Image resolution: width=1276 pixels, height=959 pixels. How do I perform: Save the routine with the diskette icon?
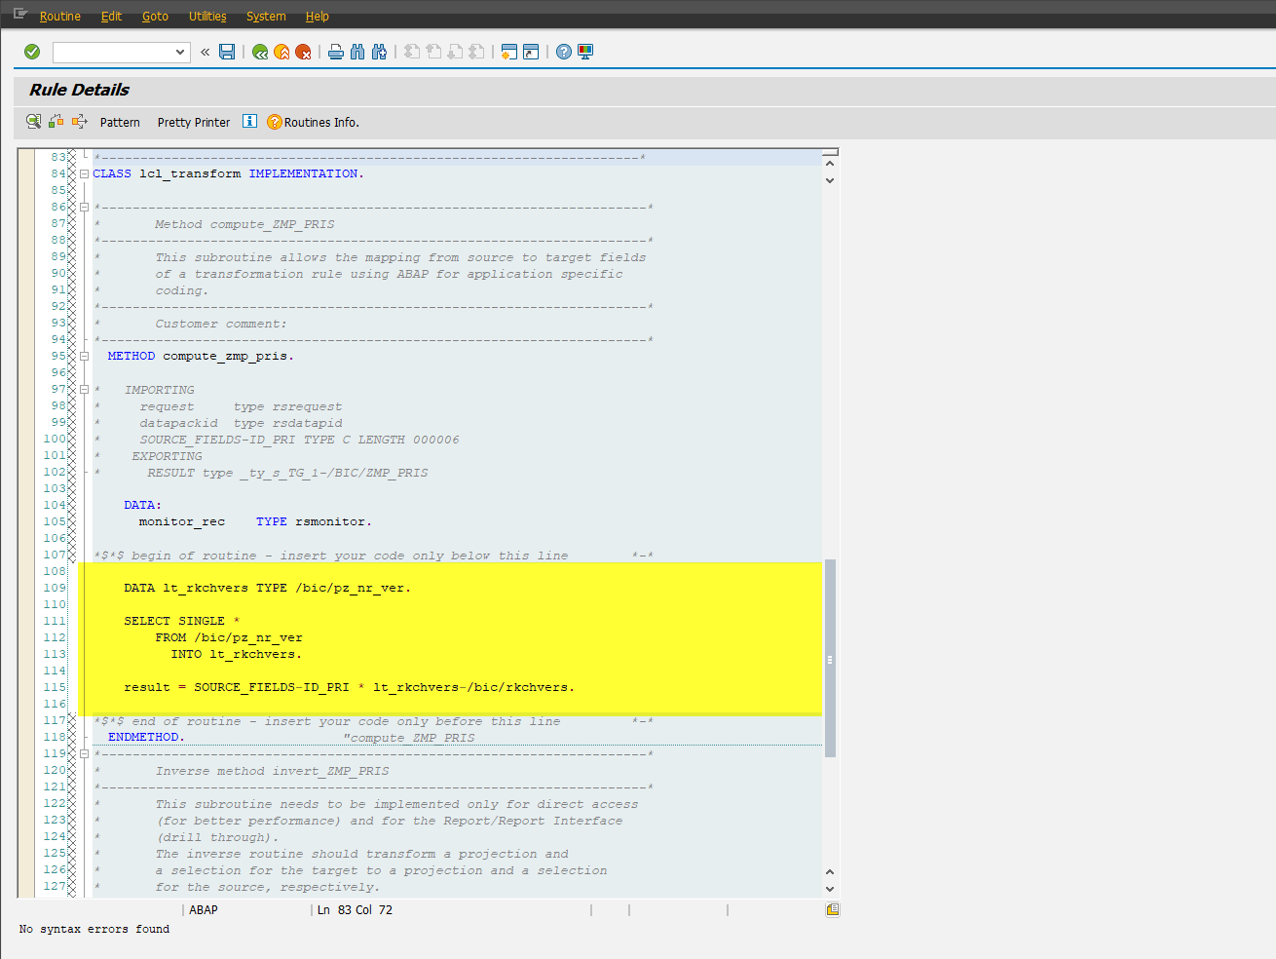point(227,52)
